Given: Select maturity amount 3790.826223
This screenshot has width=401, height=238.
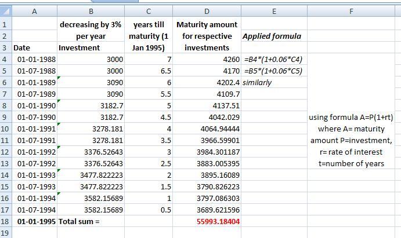Looking at the screenshot, I should tap(207, 186).
